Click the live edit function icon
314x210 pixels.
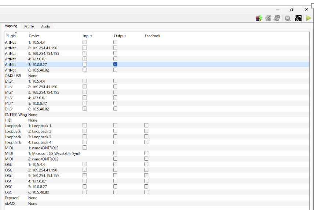pyautogui.click(x=269, y=18)
